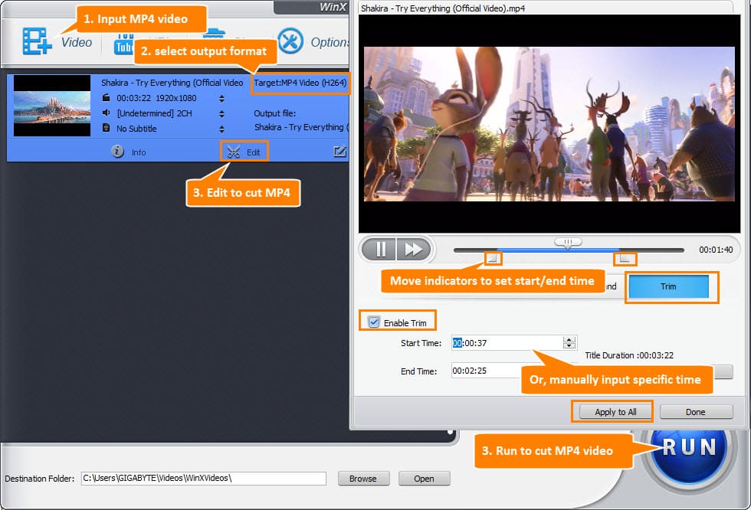The height and width of the screenshot is (510, 751).
Task: Click the video preview frame
Action: [549, 123]
